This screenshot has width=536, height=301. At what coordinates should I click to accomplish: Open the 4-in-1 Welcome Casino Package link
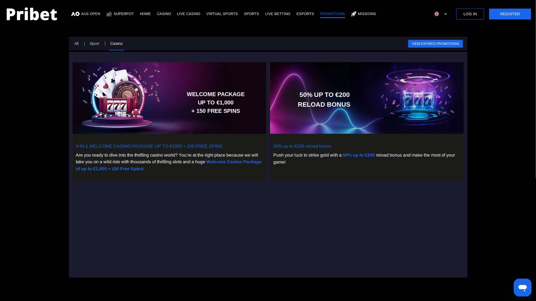tap(149, 146)
